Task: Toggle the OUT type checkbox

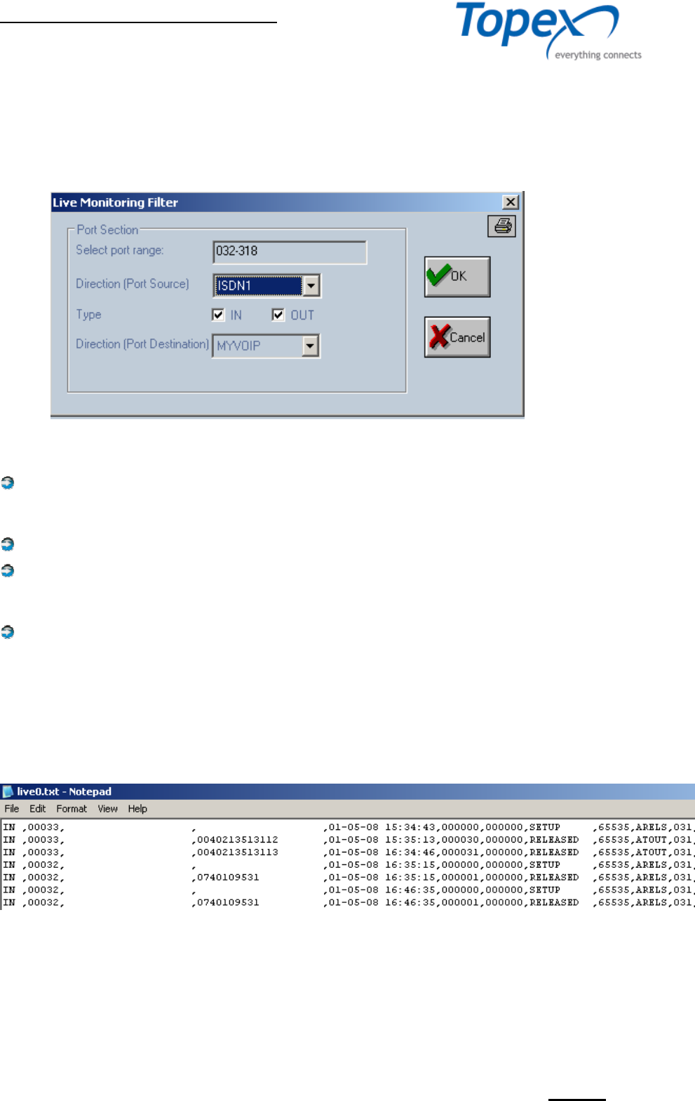Action: pyautogui.click(x=278, y=315)
